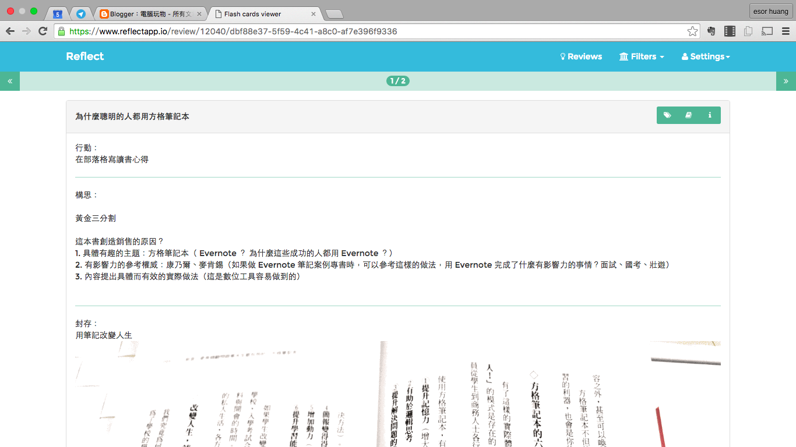
Task: Open the Reviews page link
Action: point(581,56)
